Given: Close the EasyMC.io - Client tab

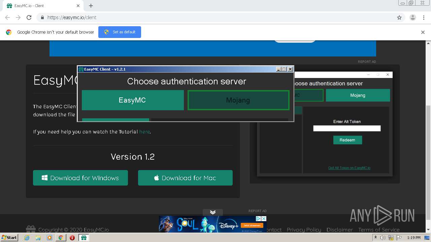Looking at the screenshot, I should [78, 6].
